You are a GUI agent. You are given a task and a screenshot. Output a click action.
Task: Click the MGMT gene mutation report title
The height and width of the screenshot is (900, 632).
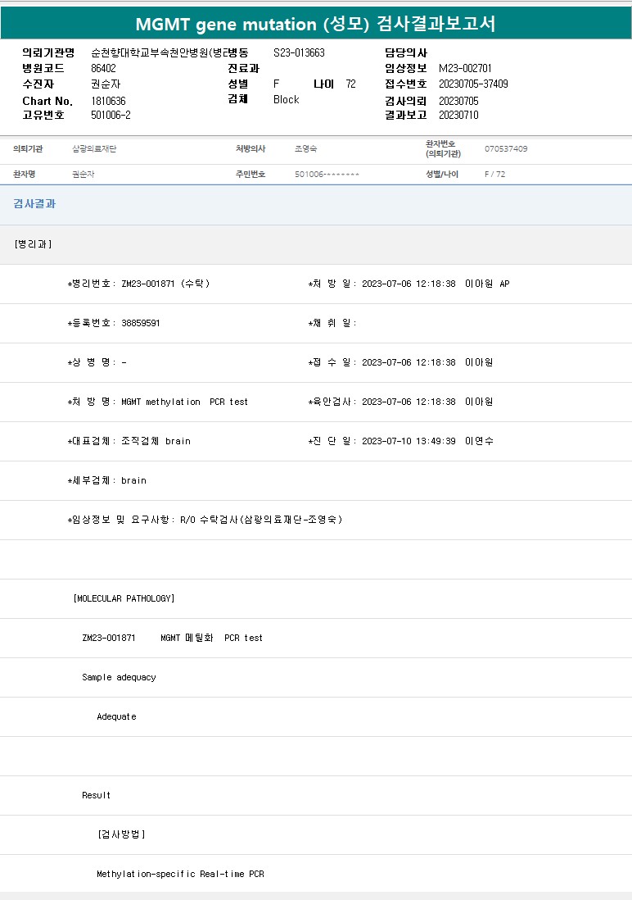(315, 24)
